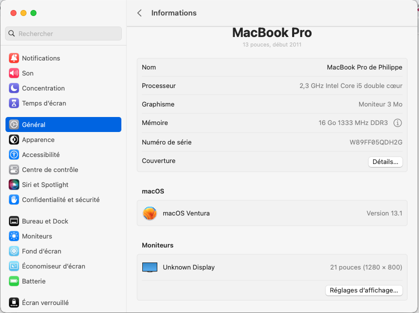
Task: Click 21 pouces (1280 × 800) text
Action: tap(366, 267)
